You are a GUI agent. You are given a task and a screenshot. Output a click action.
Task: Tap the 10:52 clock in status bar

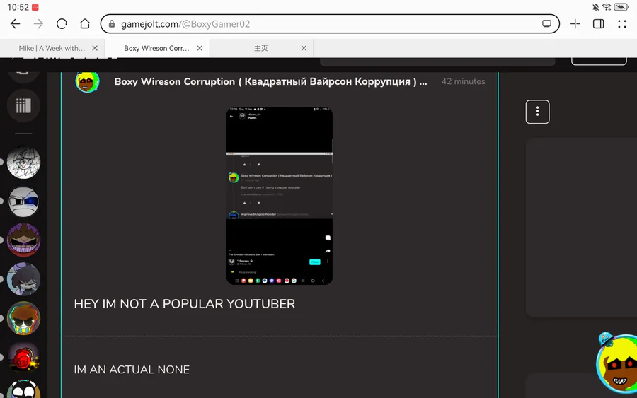coord(18,7)
